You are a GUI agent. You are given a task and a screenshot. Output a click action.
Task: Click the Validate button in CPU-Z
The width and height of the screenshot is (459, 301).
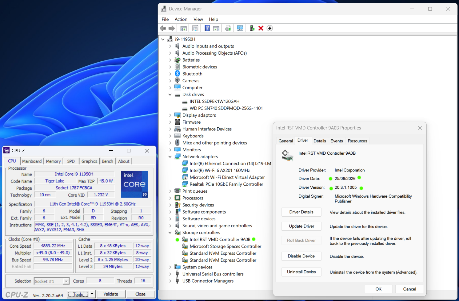pos(111,294)
